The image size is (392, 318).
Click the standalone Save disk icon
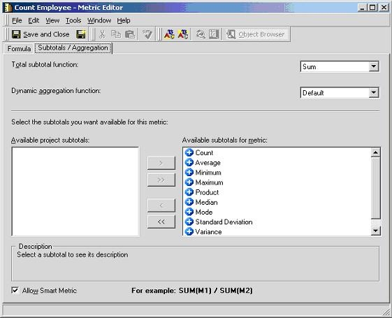[x=81, y=34]
